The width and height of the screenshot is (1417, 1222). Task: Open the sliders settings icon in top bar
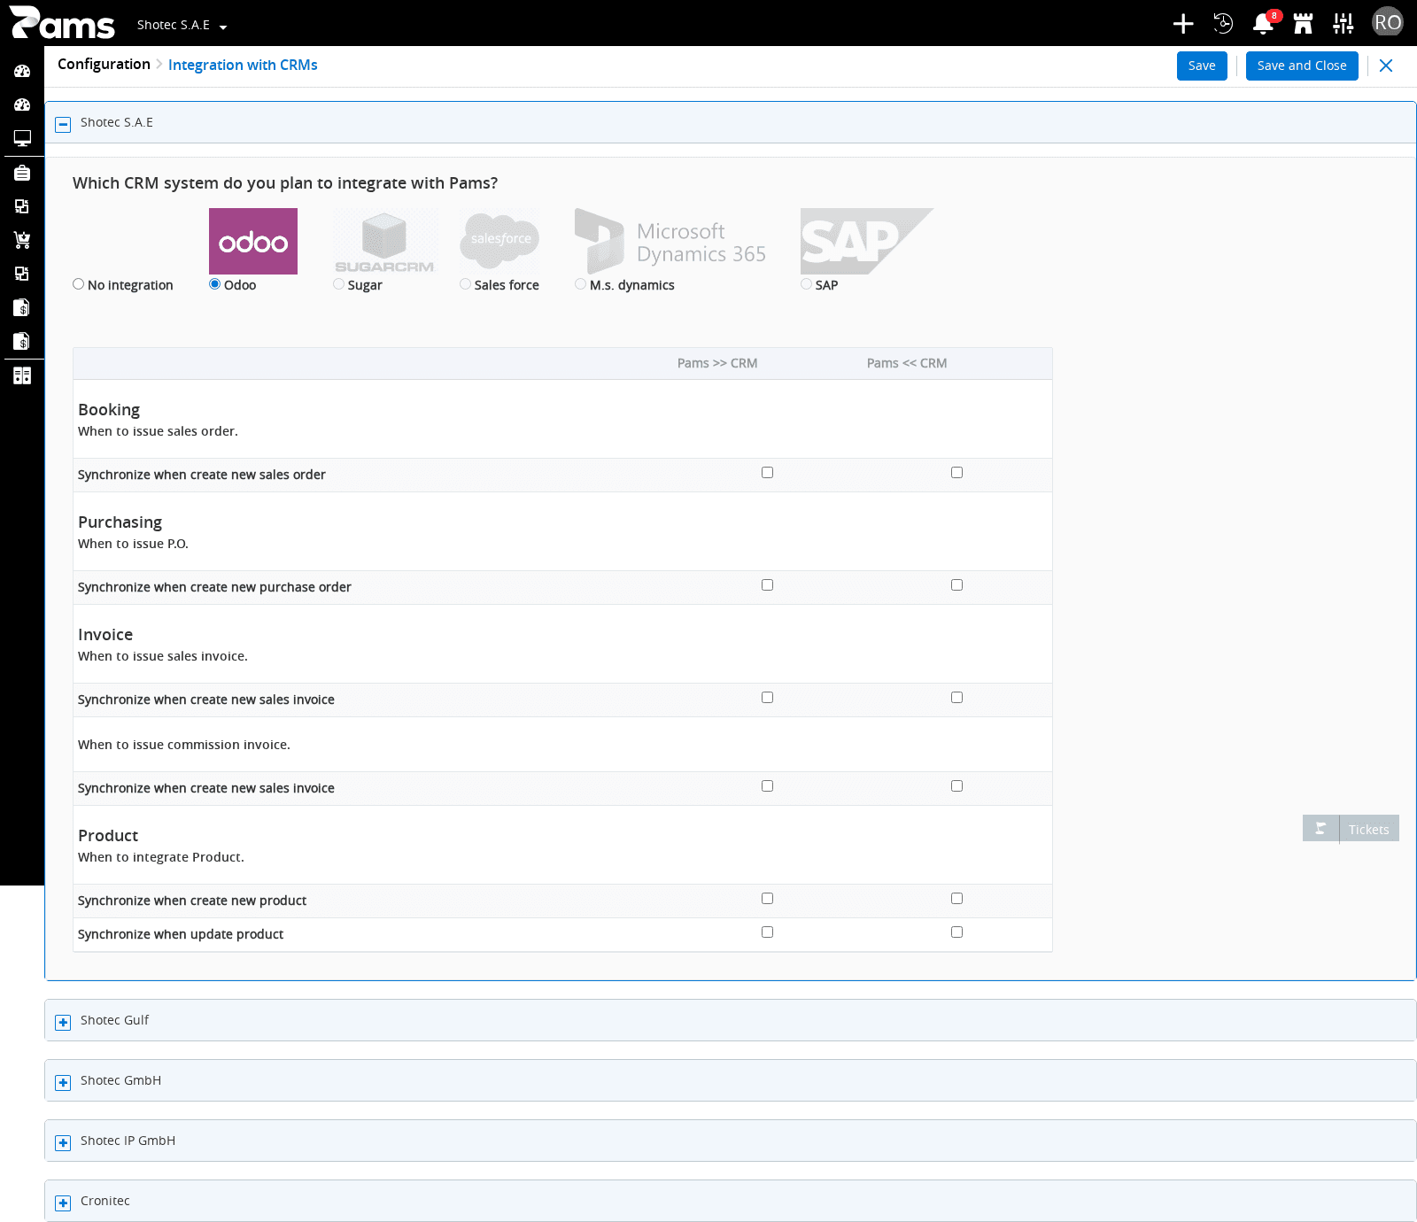[x=1343, y=24]
